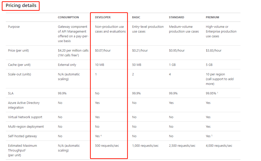The width and height of the screenshot is (261, 161).
Task: Click the Virtual Network support row label
Action: click(x=25, y=117)
